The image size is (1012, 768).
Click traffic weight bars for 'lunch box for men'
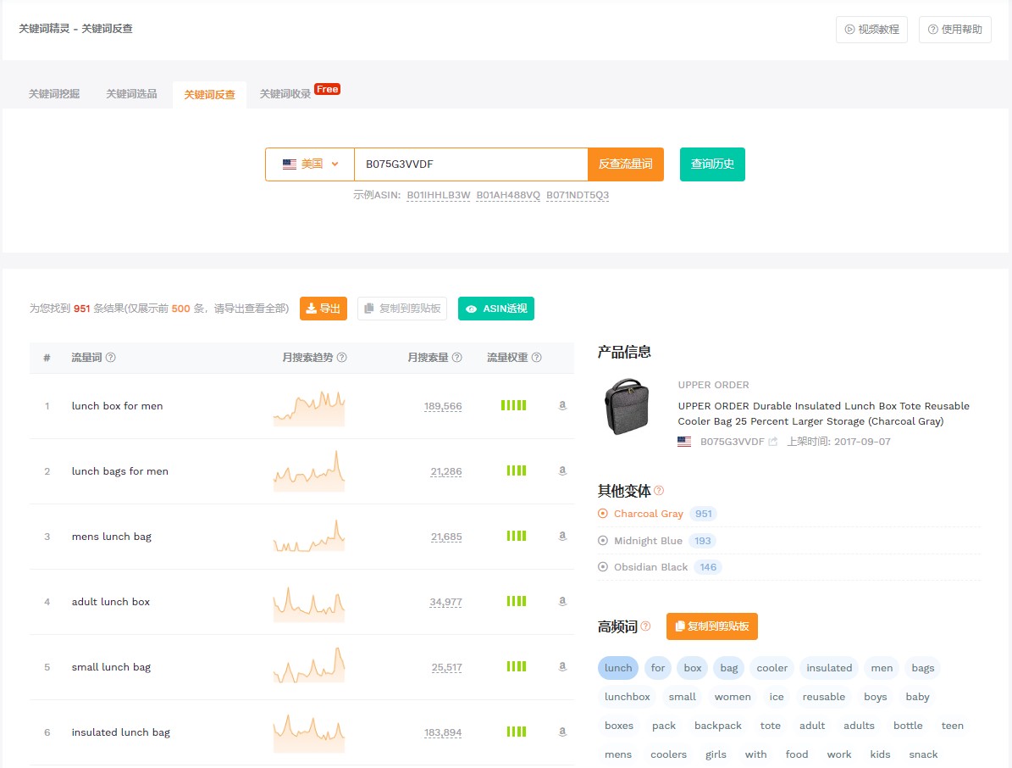(x=514, y=406)
